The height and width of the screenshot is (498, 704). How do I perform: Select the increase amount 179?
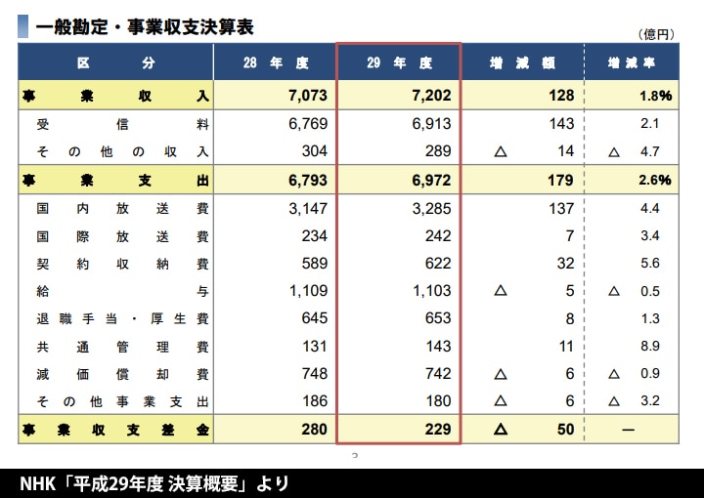(560, 181)
